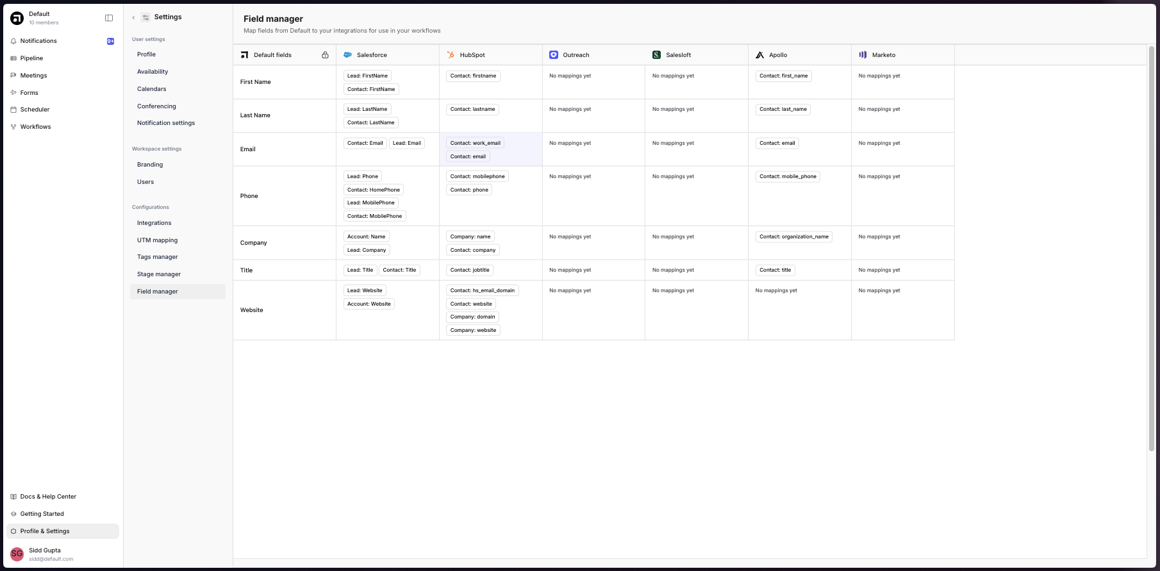The height and width of the screenshot is (571, 1160).
Task: Click the Sidd Gupta account name
Action: [45, 550]
